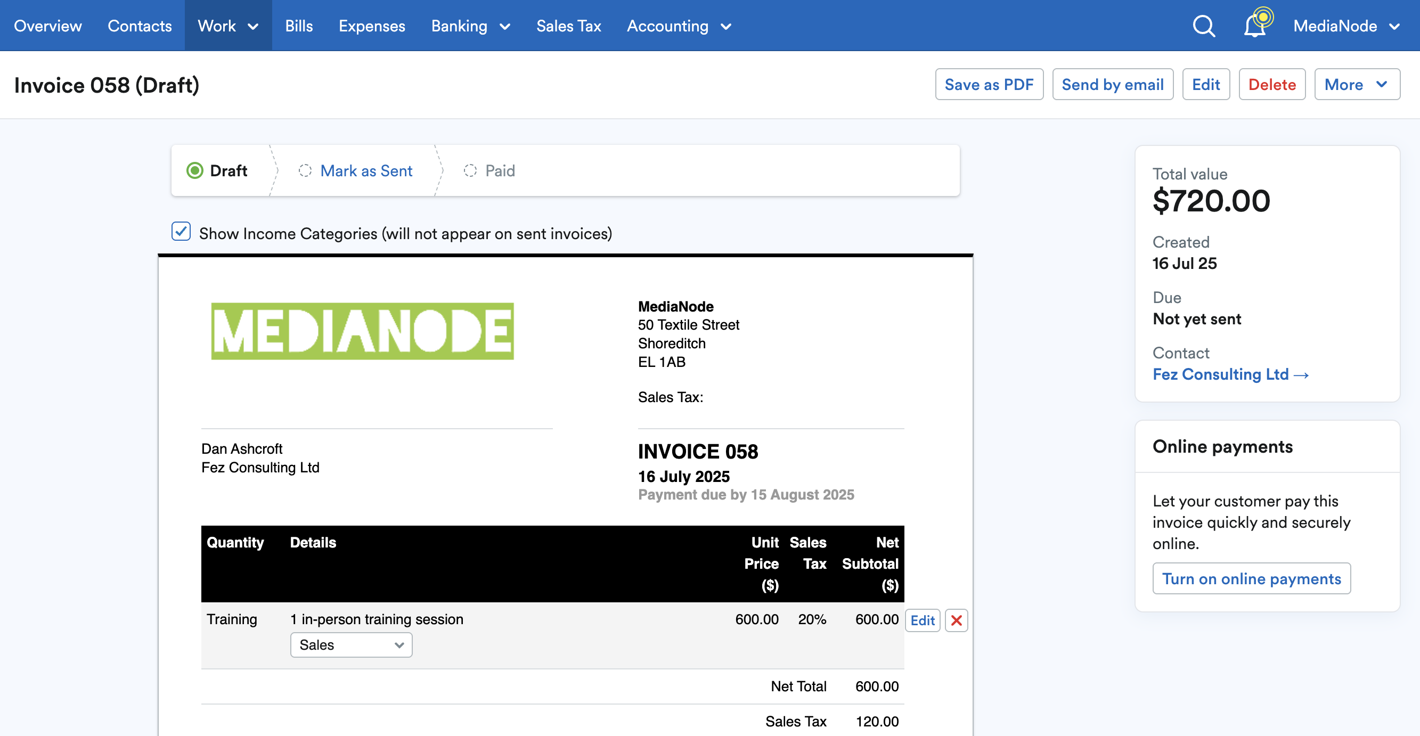Viewport: 1420px width, 736px height.
Task: Go to the Expenses section
Action: pyautogui.click(x=372, y=26)
